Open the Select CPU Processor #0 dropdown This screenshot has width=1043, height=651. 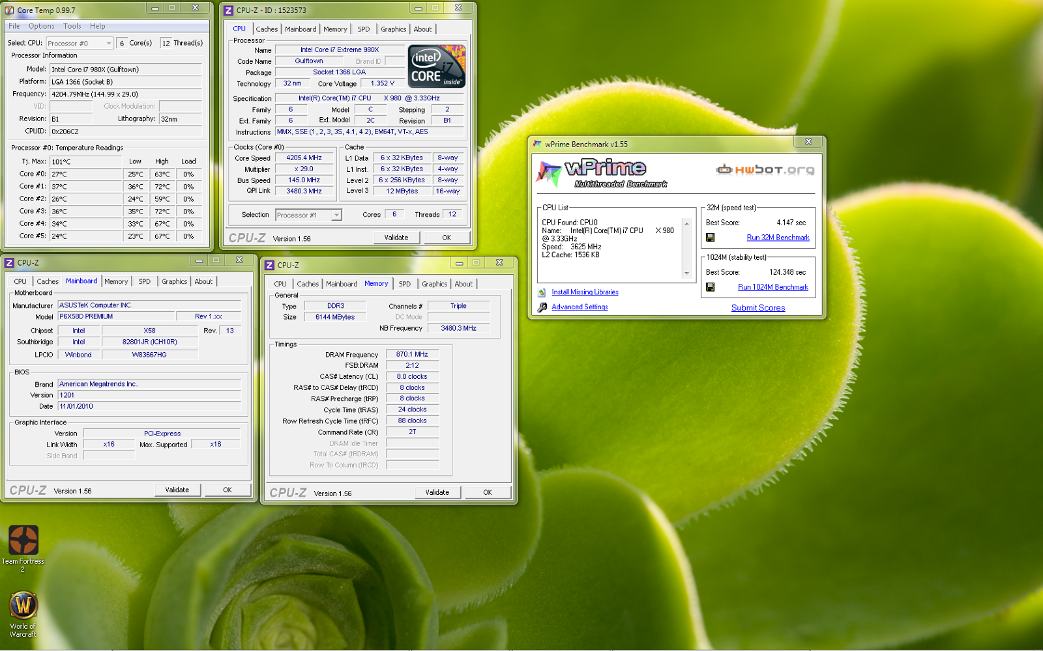click(80, 44)
